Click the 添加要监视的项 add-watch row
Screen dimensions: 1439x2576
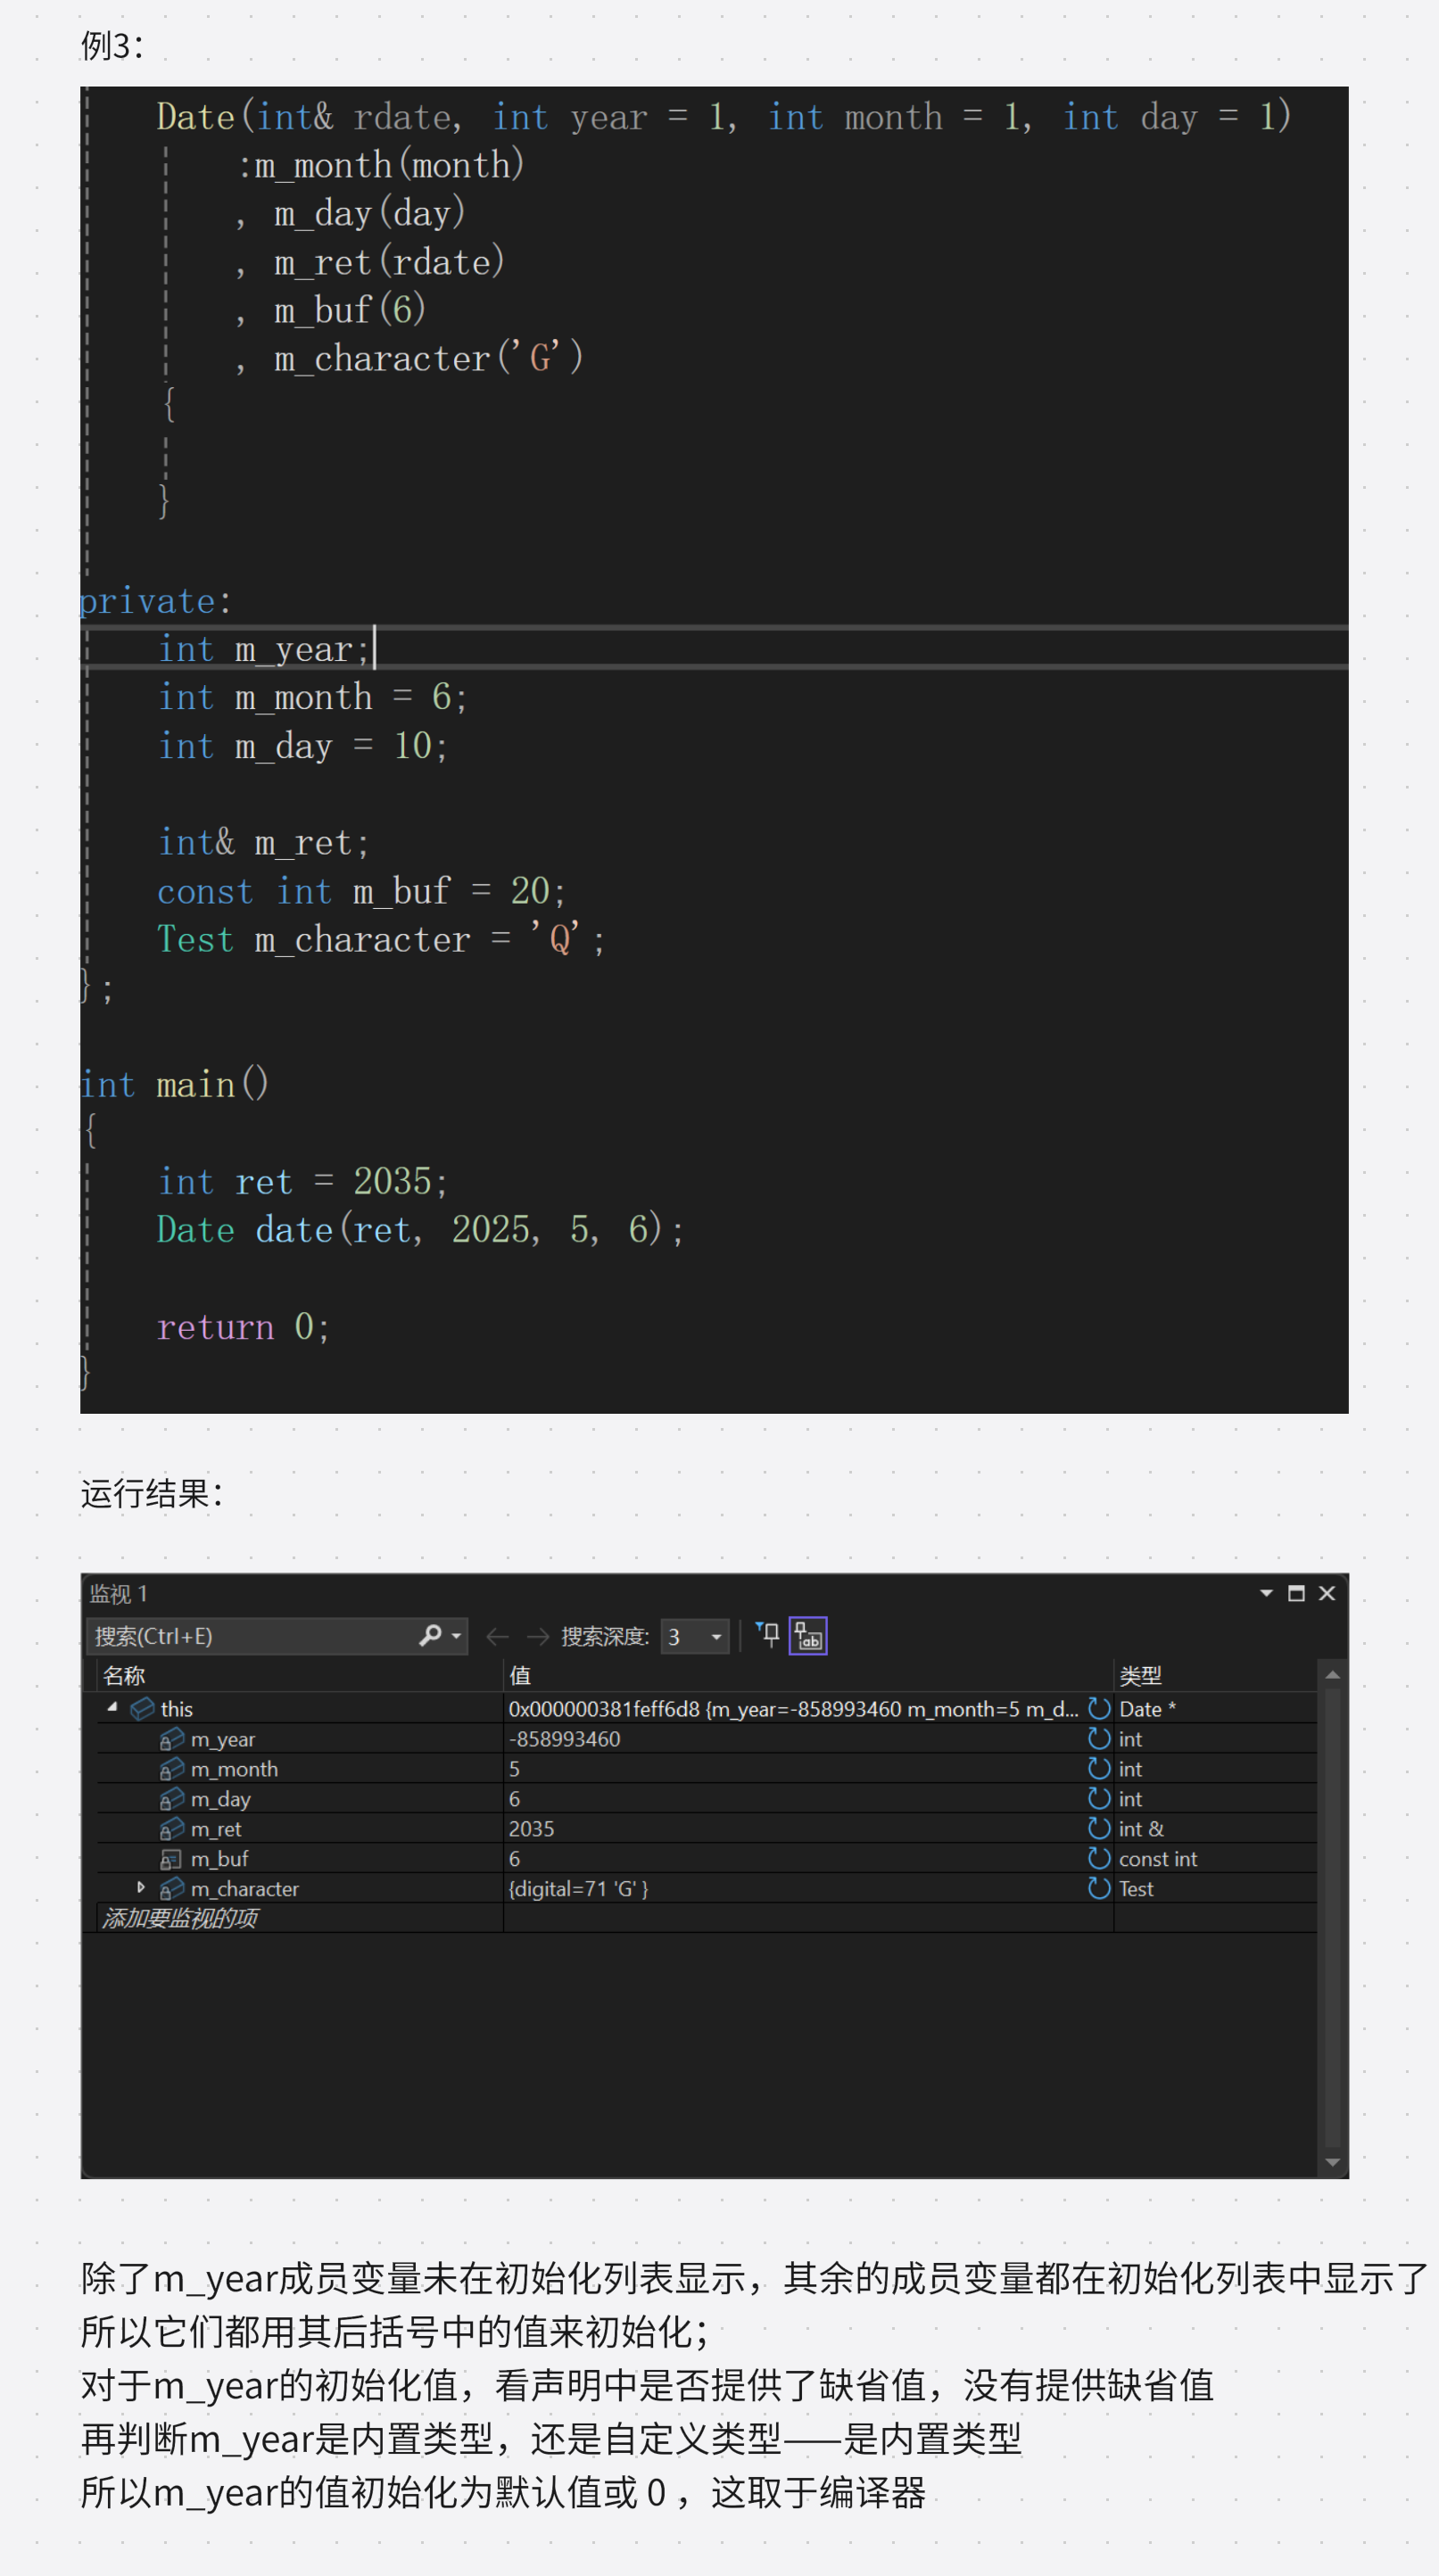point(300,1917)
